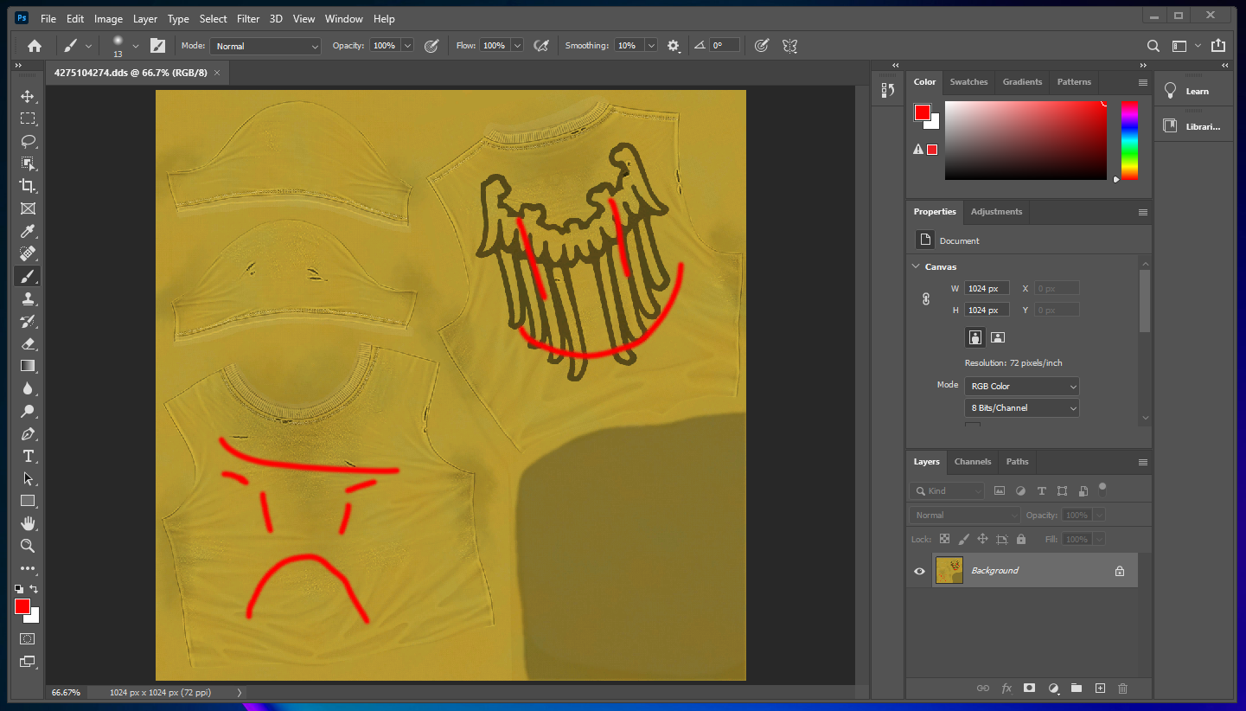Screen dimensions: 1246x711
Task: Activate the Horizontal Type tool
Action: [x=28, y=456]
